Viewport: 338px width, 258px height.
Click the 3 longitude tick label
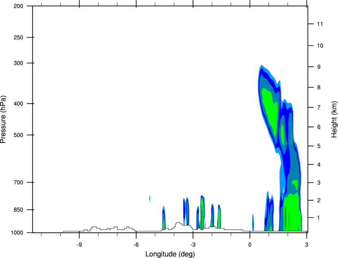point(307,245)
